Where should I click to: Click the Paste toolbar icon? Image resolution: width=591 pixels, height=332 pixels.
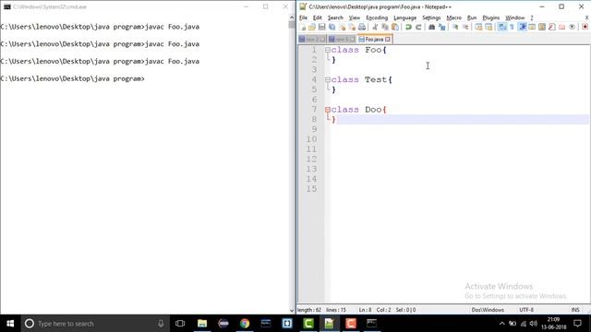coord(395,27)
